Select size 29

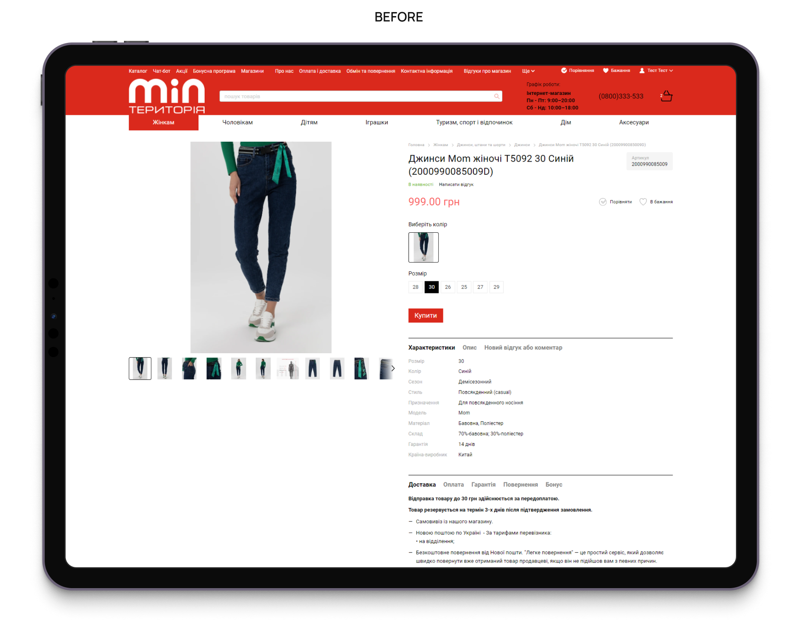coord(496,287)
